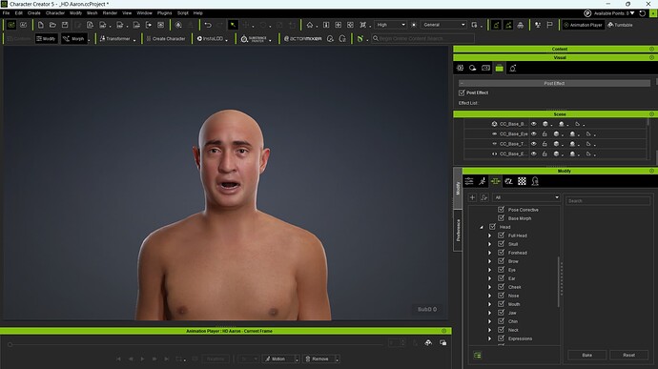Open the checkerboard Texture tab in Modify
Viewport: 658px width, 369px height.
coord(522,181)
